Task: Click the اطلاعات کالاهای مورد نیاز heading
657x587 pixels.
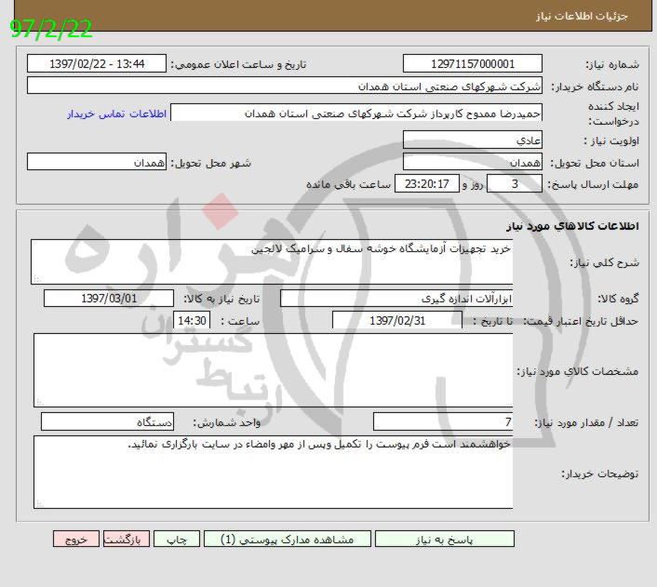Action: [572, 226]
